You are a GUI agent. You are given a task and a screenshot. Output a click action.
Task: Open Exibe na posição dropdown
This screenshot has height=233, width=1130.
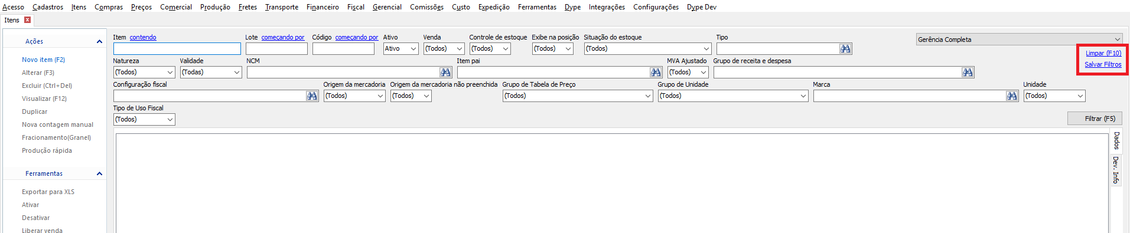(x=553, y=49)
